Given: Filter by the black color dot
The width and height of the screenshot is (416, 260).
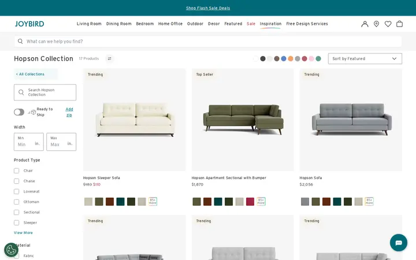Looking at the screenshot, I should [x=263, y=58].
